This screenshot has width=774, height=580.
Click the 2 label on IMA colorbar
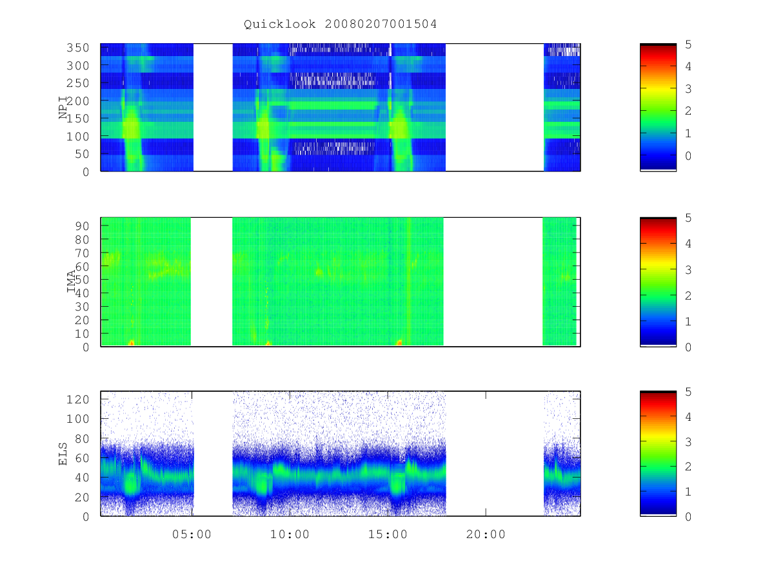point(688,296)
